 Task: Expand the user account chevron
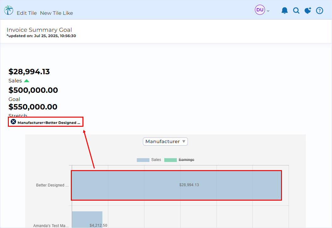(268, 11)
